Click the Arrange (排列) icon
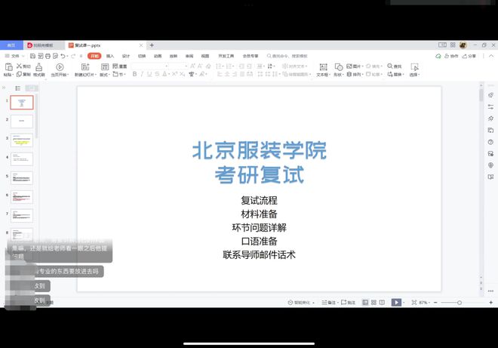Image resolution: width=498 pixels, height=348 pixels. click(x=349, y=74)
